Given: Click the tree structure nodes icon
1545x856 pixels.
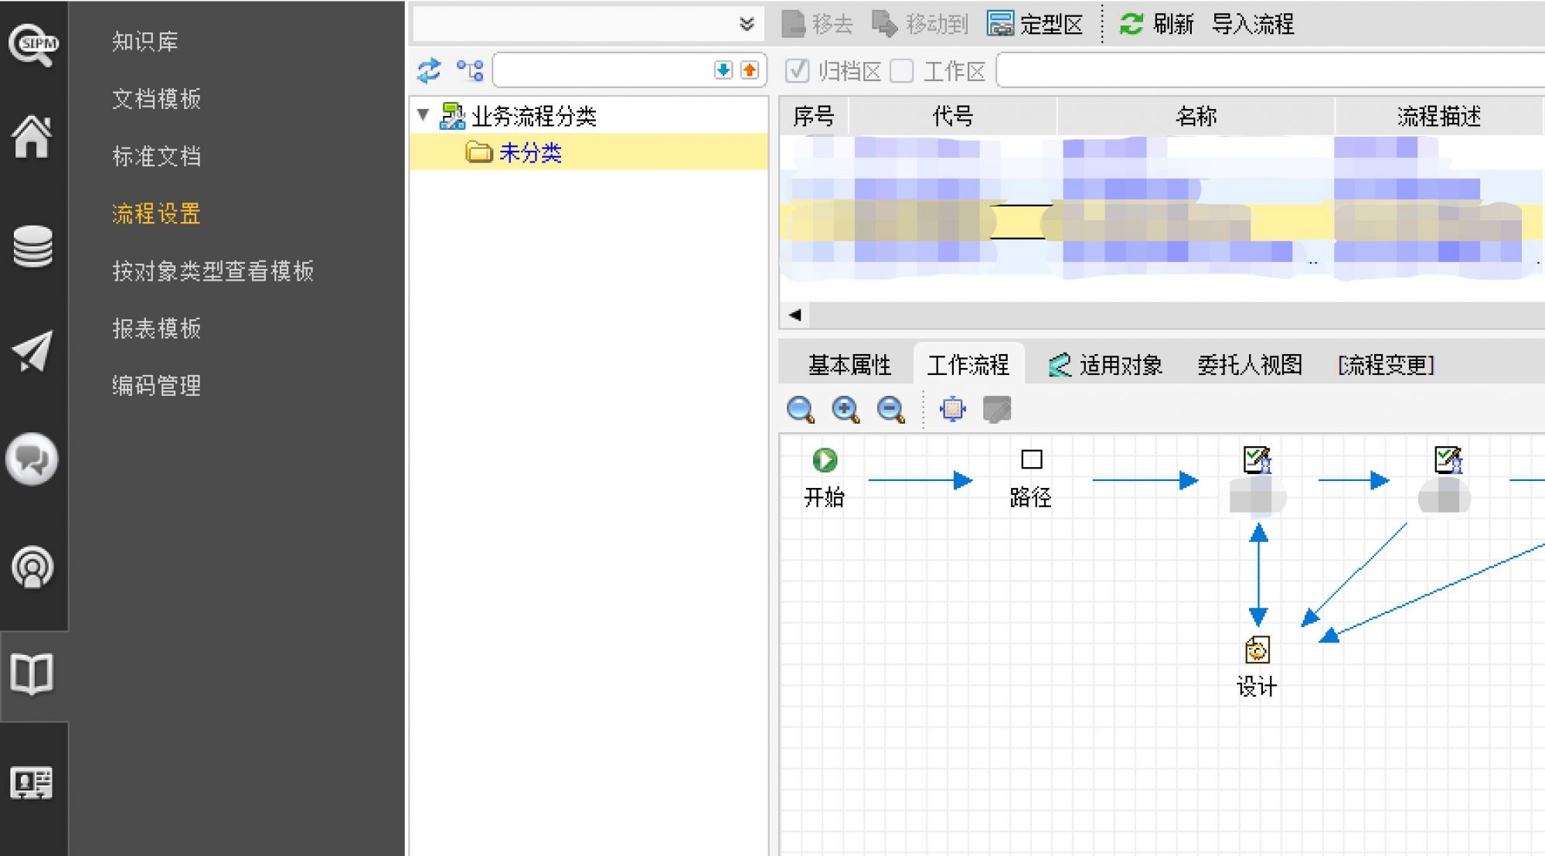Looking at the screenshot, I should 470,70.
